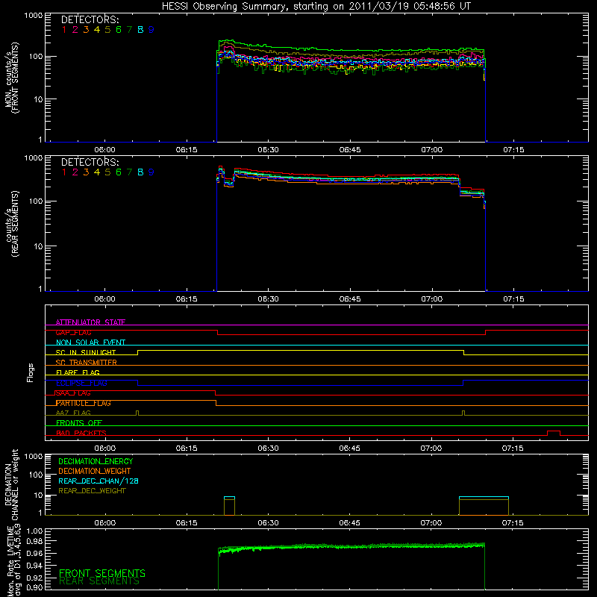Click the vertical 'Flags' axis label
This screenshot has width=597, height=597.
coord(31,372)
